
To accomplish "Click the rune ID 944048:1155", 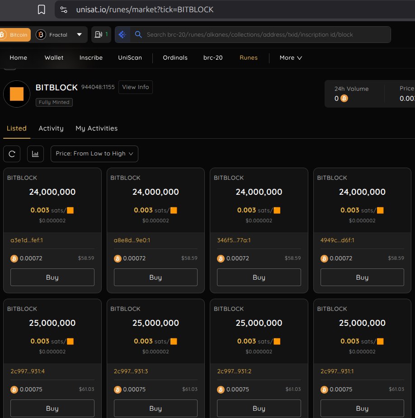I will [x=98, y=87].
